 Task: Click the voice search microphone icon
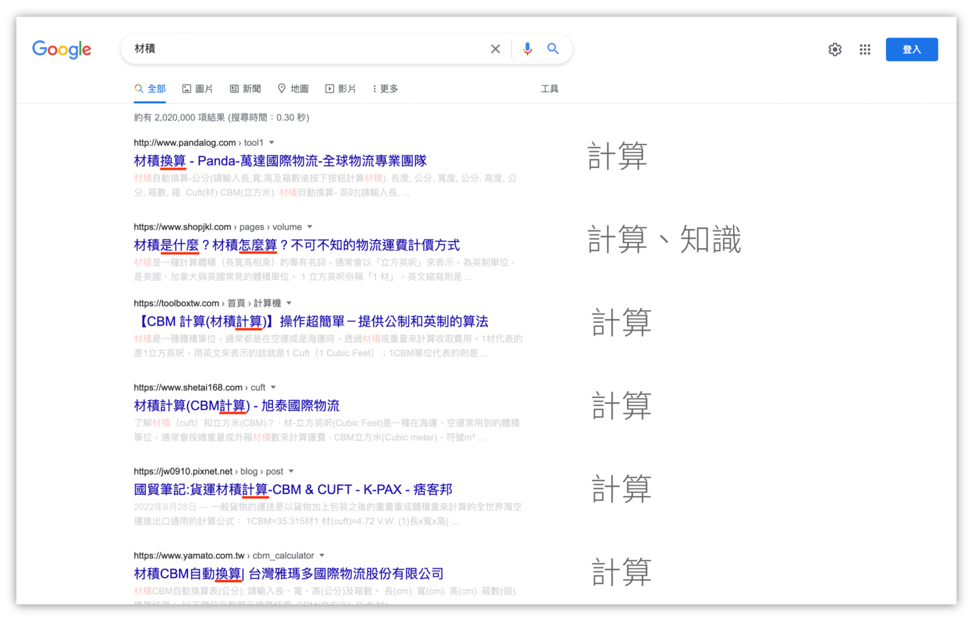coord(527,49)
